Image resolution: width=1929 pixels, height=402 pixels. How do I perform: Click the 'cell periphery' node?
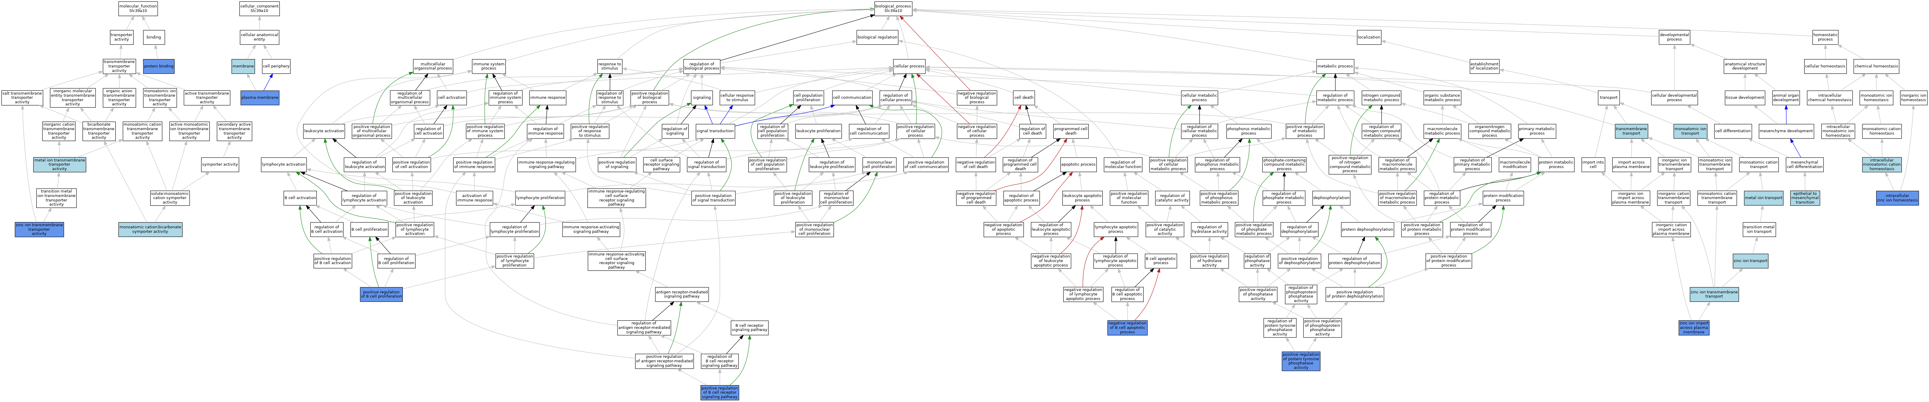click(276, 66)
